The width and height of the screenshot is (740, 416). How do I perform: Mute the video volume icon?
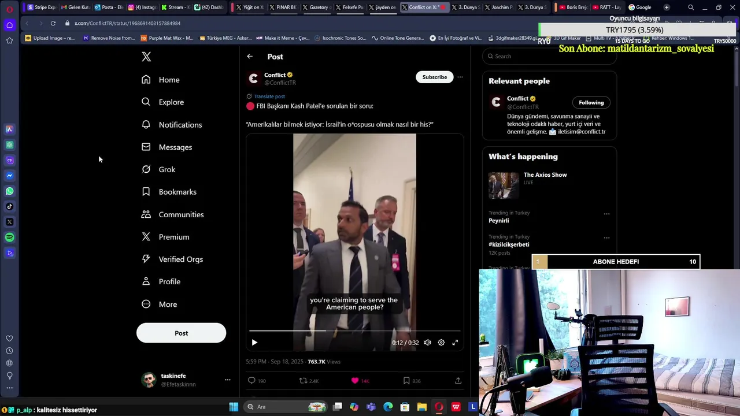pos(427,343)
